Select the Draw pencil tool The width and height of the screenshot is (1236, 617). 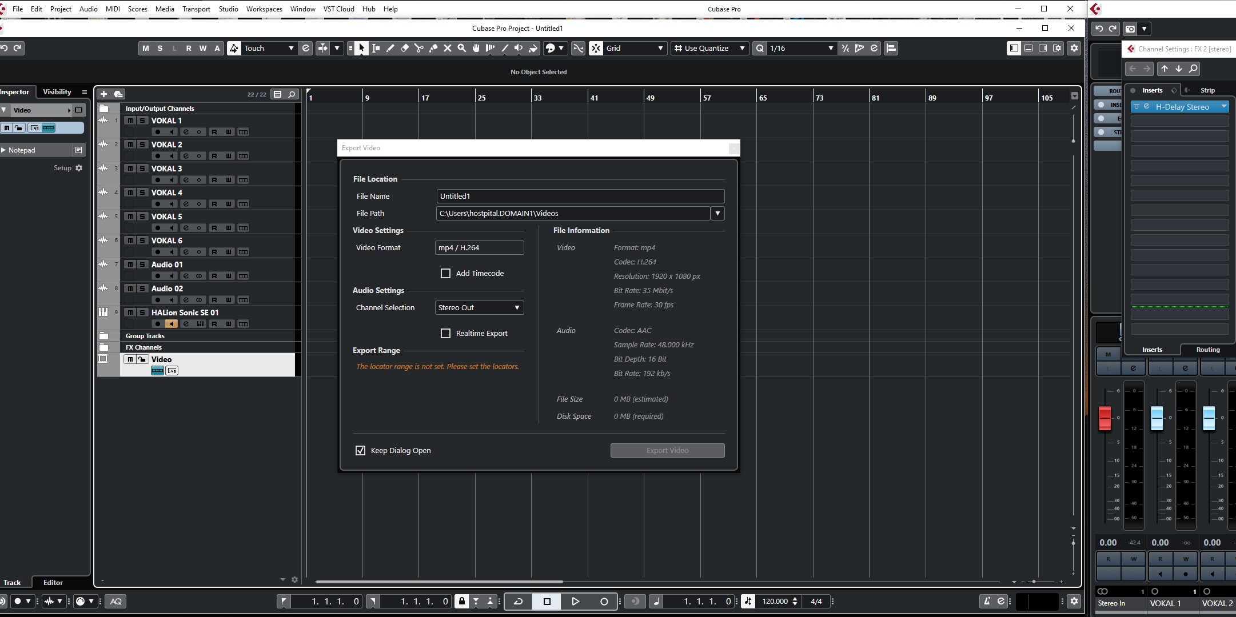[x=390, y=49]
